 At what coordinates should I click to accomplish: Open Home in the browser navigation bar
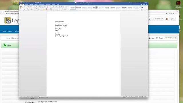pyautogui.click(x=4, y=31)
